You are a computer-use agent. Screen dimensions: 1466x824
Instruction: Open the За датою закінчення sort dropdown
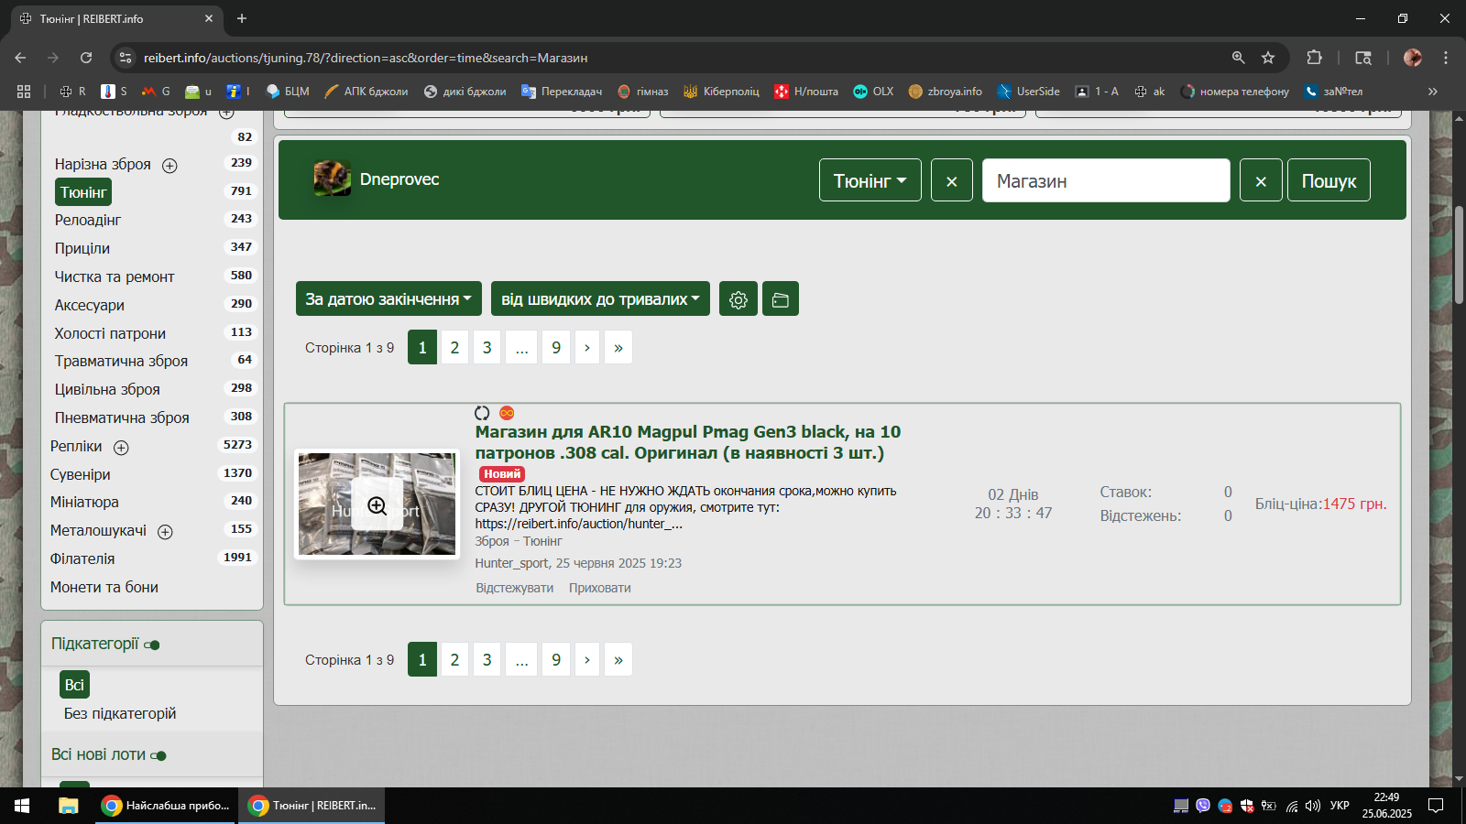388,299
